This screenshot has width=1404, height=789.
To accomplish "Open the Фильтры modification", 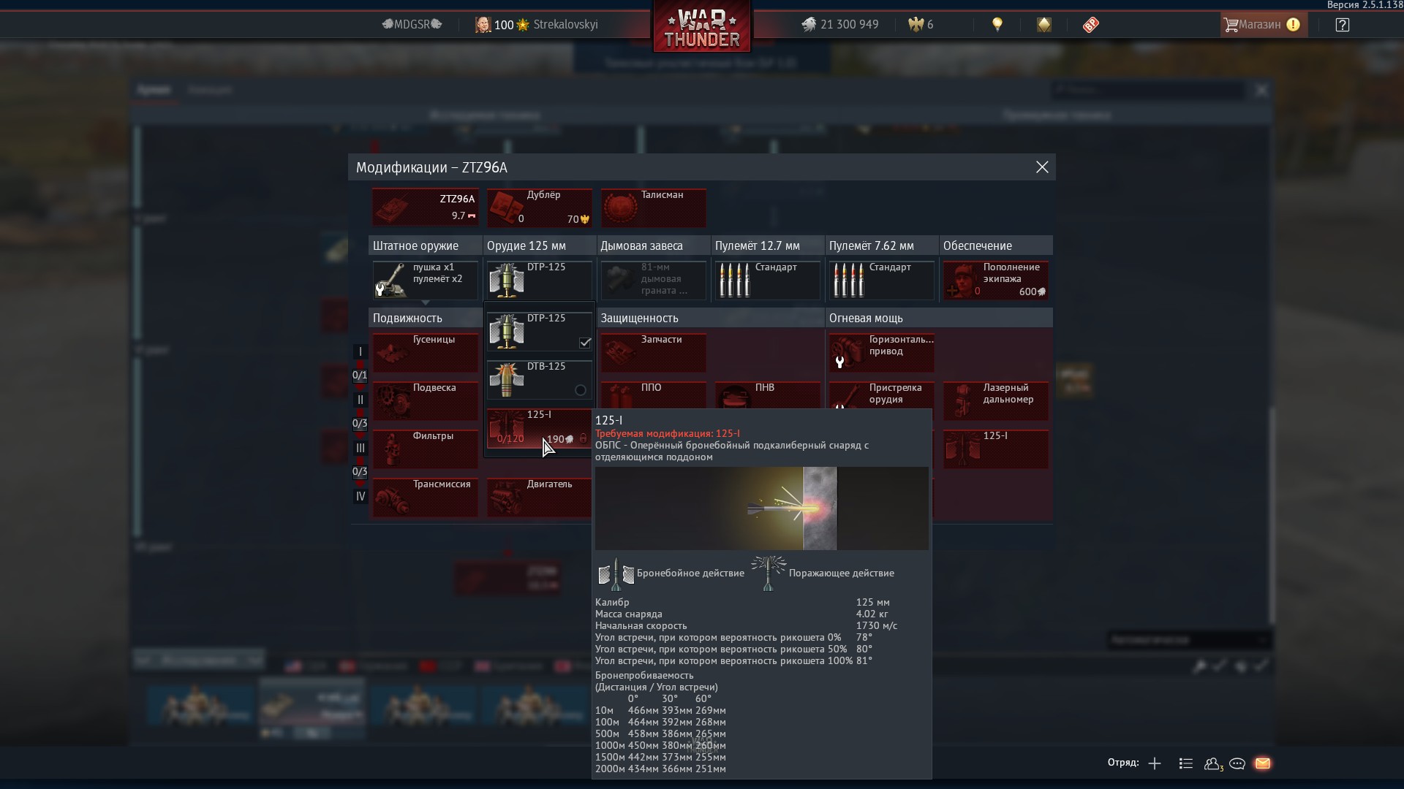I will (x=425, y=449).
